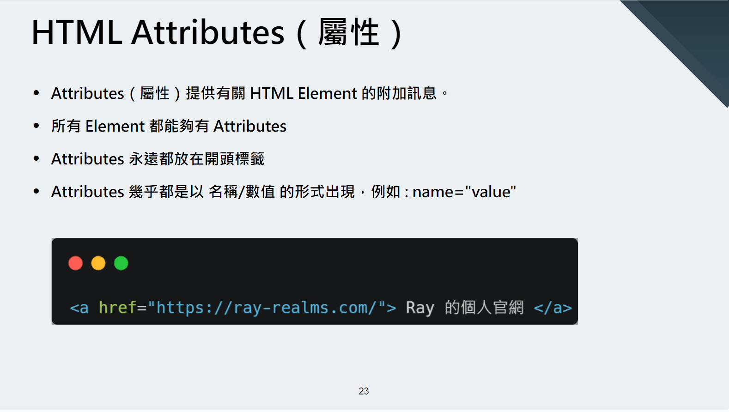729x412 pixels.
Task: Click the yellow dot in the code window
Action: click(98, 263)
